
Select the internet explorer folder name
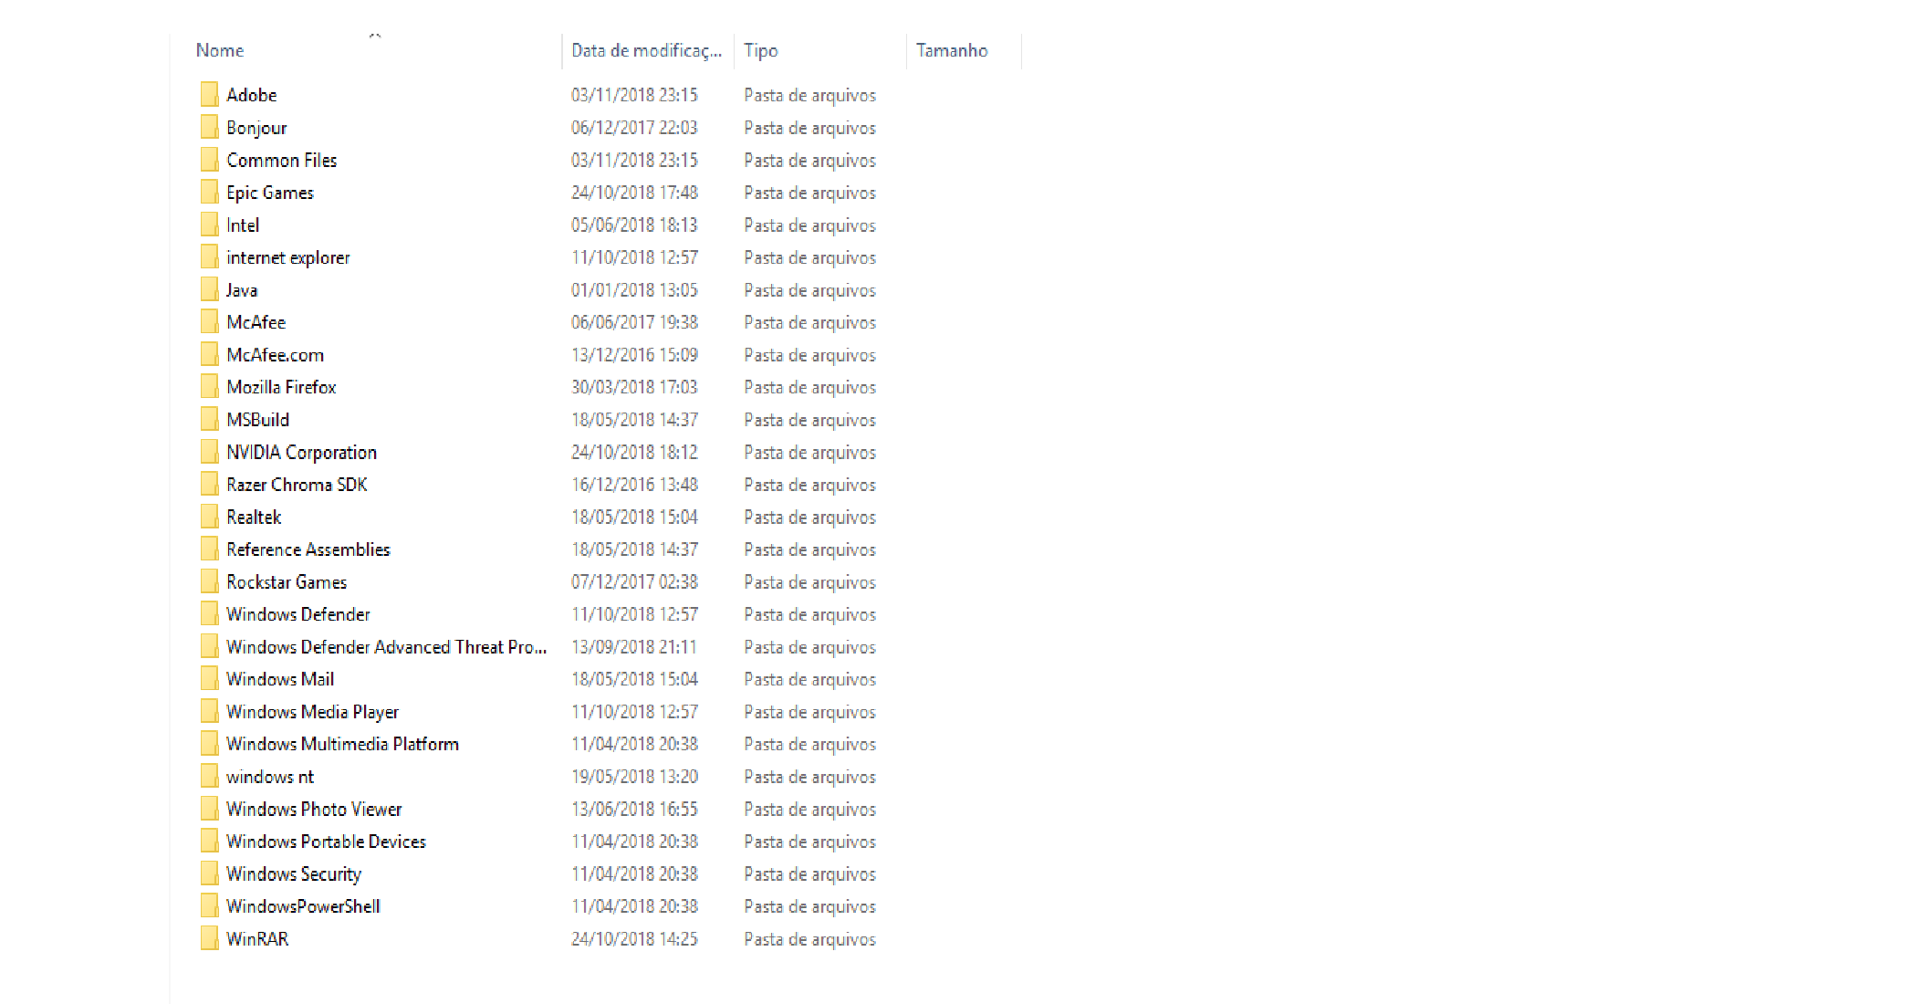click(x=288, y=257)
